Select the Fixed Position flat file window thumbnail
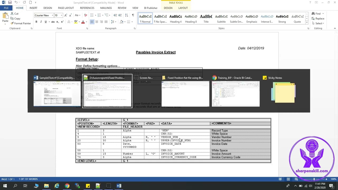 click(x=185, y=91)
